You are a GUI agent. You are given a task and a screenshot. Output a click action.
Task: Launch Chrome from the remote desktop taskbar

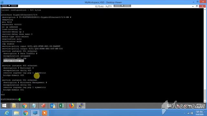pyautogui.click(x=25, y=106)
